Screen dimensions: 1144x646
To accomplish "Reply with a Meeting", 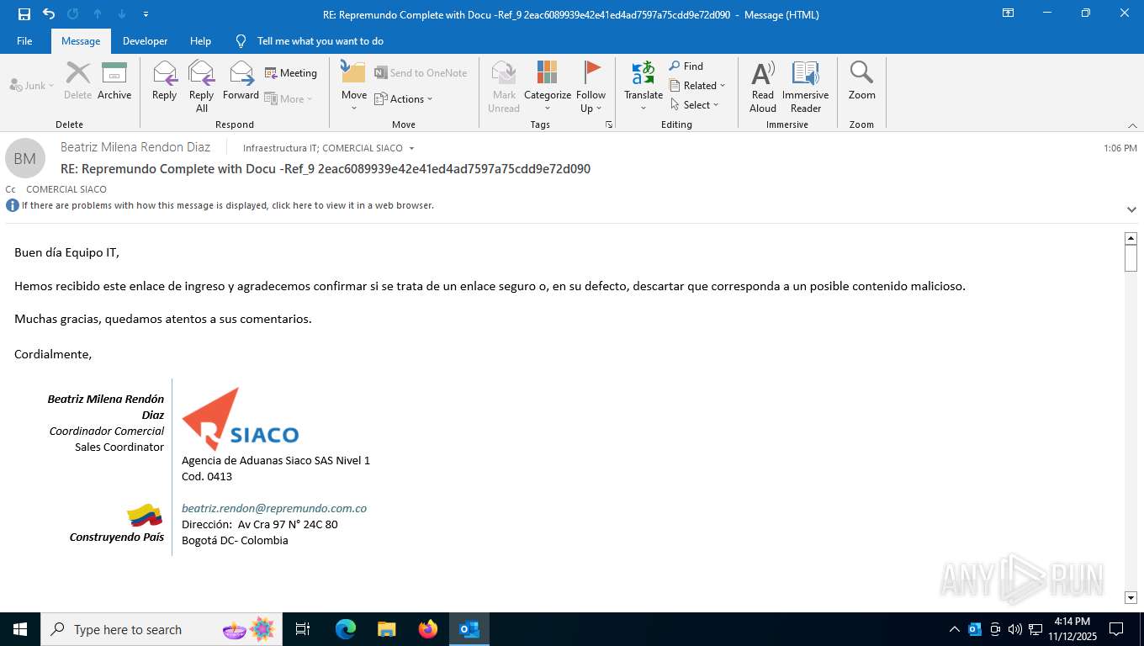I will point(291,73).
